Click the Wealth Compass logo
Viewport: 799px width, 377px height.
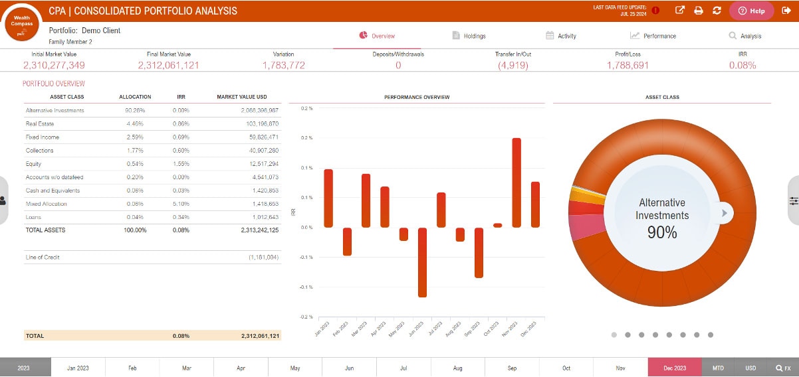pos(23,22)
